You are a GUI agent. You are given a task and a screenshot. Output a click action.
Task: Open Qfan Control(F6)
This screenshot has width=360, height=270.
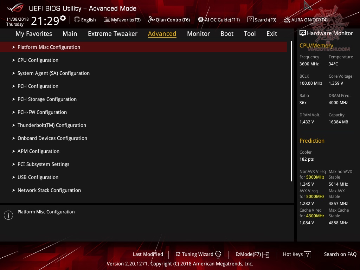[173, 20]
